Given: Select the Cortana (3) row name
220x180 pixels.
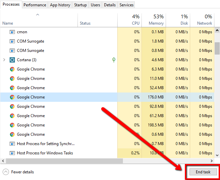Looking at the screenshot, I should [x=27, y=60].
